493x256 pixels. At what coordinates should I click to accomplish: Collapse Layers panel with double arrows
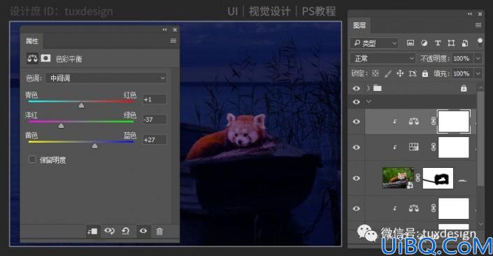(x=470, y=14)
